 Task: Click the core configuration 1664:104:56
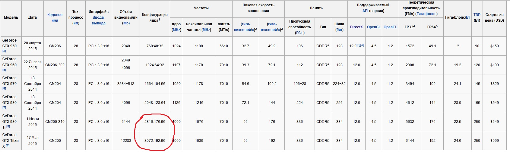click(155, 84)
